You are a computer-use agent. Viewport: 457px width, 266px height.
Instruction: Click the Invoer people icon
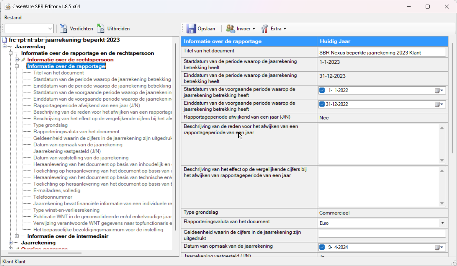(230, 28)
